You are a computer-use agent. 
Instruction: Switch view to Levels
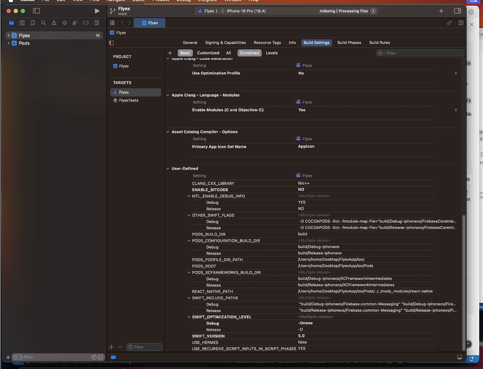tap(272, 53)
